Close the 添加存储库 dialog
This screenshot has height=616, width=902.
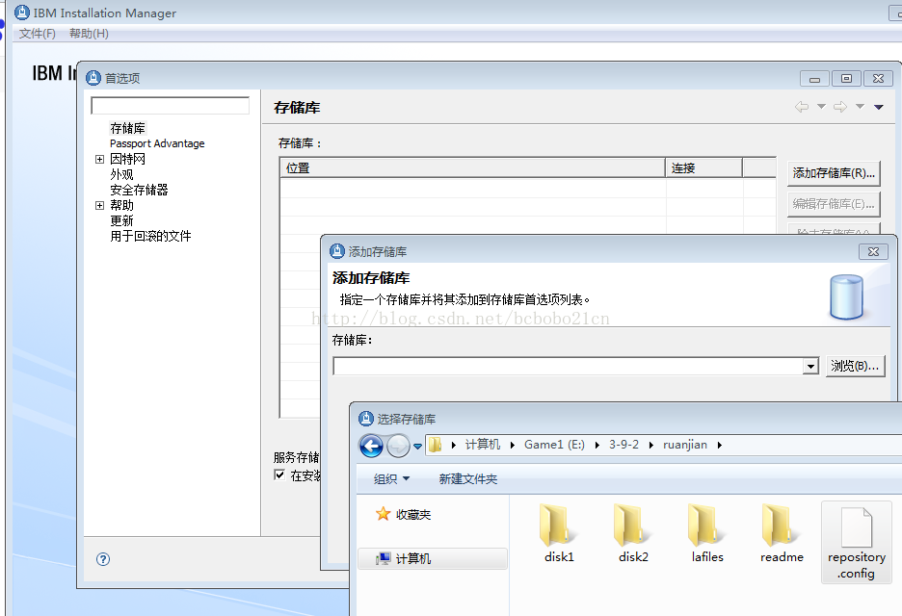point(873,251)
